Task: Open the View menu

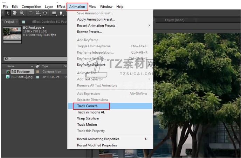Action: click(92, 7)
